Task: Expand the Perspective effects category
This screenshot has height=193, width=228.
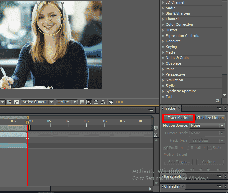Action: tap(163, 75)
